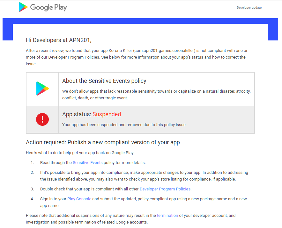Select the Developer update label

coord(249,8)
